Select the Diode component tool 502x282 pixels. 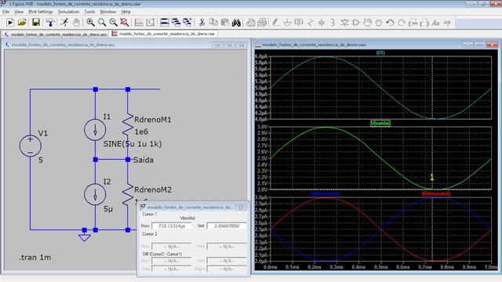[344, 23]
